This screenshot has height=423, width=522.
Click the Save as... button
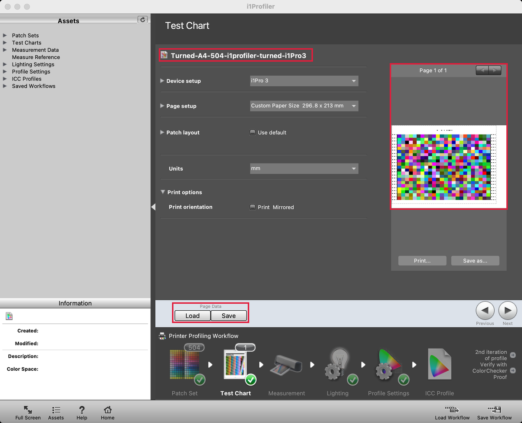click(x=475, y=261)
